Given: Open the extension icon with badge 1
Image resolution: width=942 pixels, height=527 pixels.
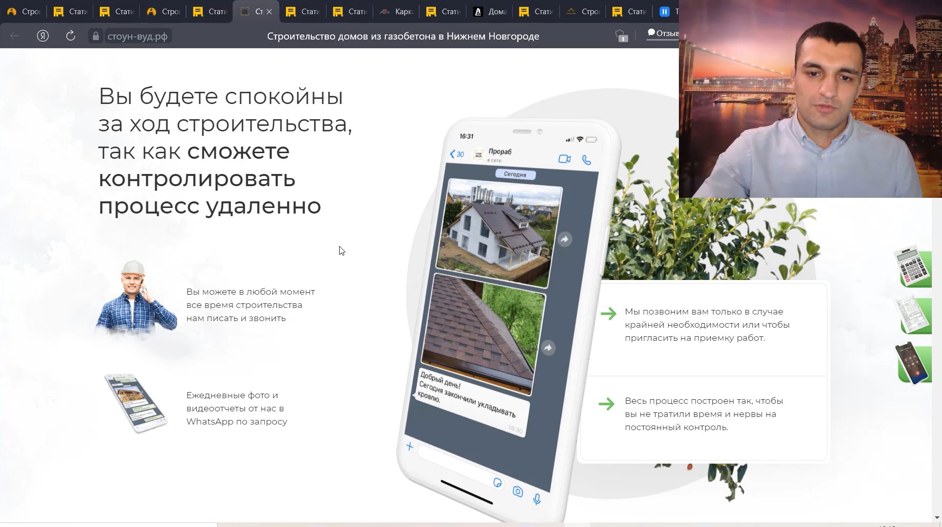Looking at the screenshot, I should tap(621, 36).
